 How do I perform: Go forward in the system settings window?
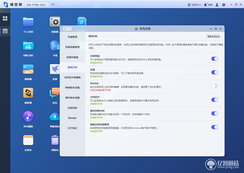tap(70, 29)
